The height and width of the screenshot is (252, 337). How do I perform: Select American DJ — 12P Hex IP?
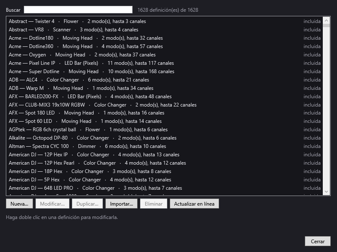tap(164, 155)
